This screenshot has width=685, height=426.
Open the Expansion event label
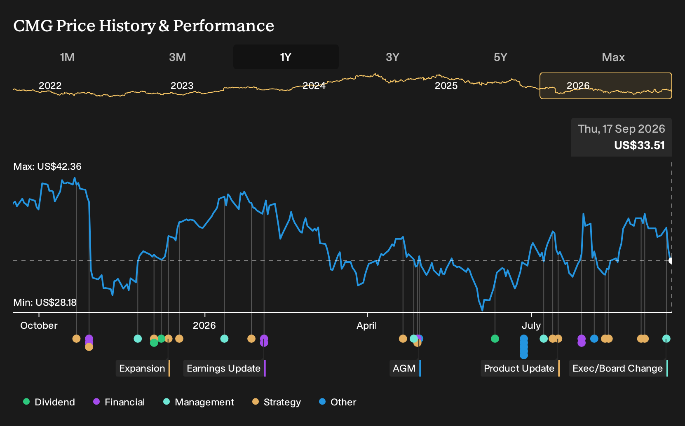(x=143, y=368)
